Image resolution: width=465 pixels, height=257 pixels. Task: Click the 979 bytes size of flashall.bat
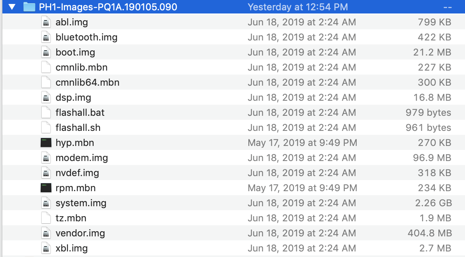(428, 113)
